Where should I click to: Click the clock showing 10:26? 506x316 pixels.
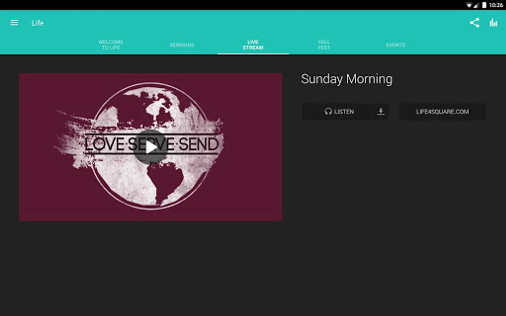[x=496, y=5]
